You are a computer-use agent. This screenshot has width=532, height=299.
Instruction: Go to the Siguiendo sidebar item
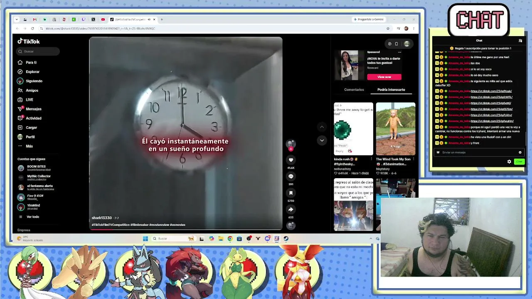click(x=30, y=81)
